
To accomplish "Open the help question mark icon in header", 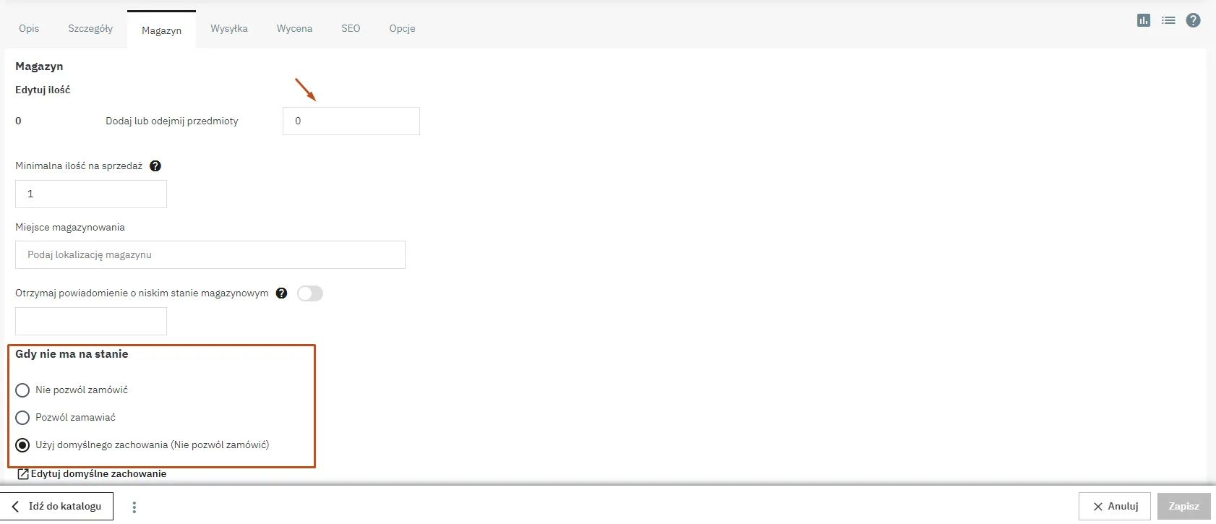I will [x=1194, y=20].
